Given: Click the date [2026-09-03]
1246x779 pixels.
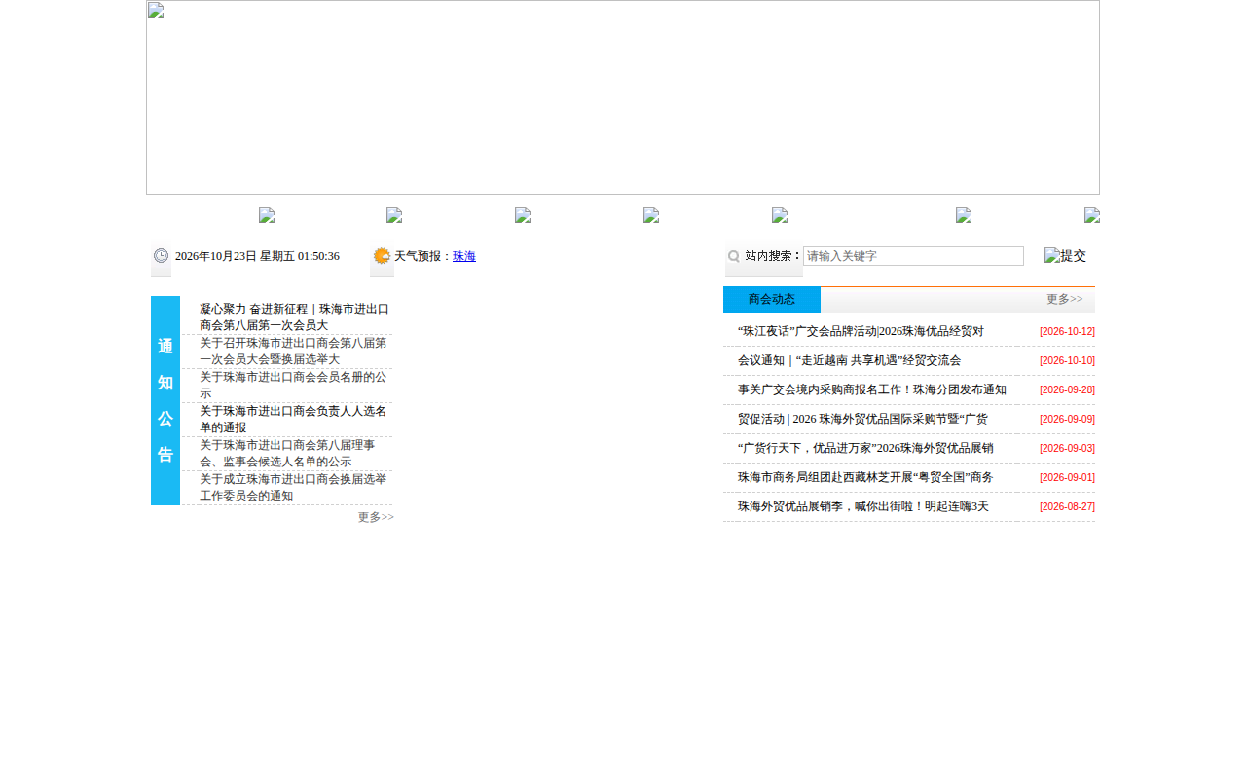Looking at the screenshot, I should coord(1067,449).
